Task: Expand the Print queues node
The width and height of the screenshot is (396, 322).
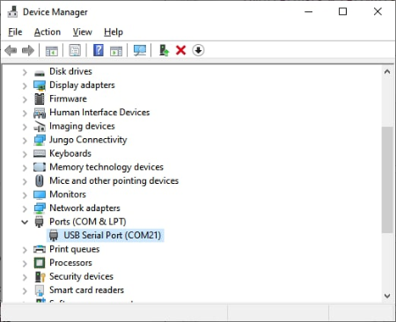Action: (x=25, y=250)
